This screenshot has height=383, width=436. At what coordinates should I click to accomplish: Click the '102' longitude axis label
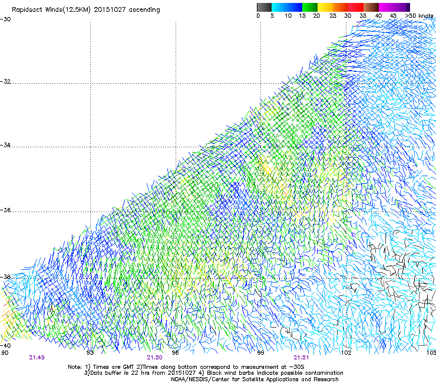pos(346,353)
